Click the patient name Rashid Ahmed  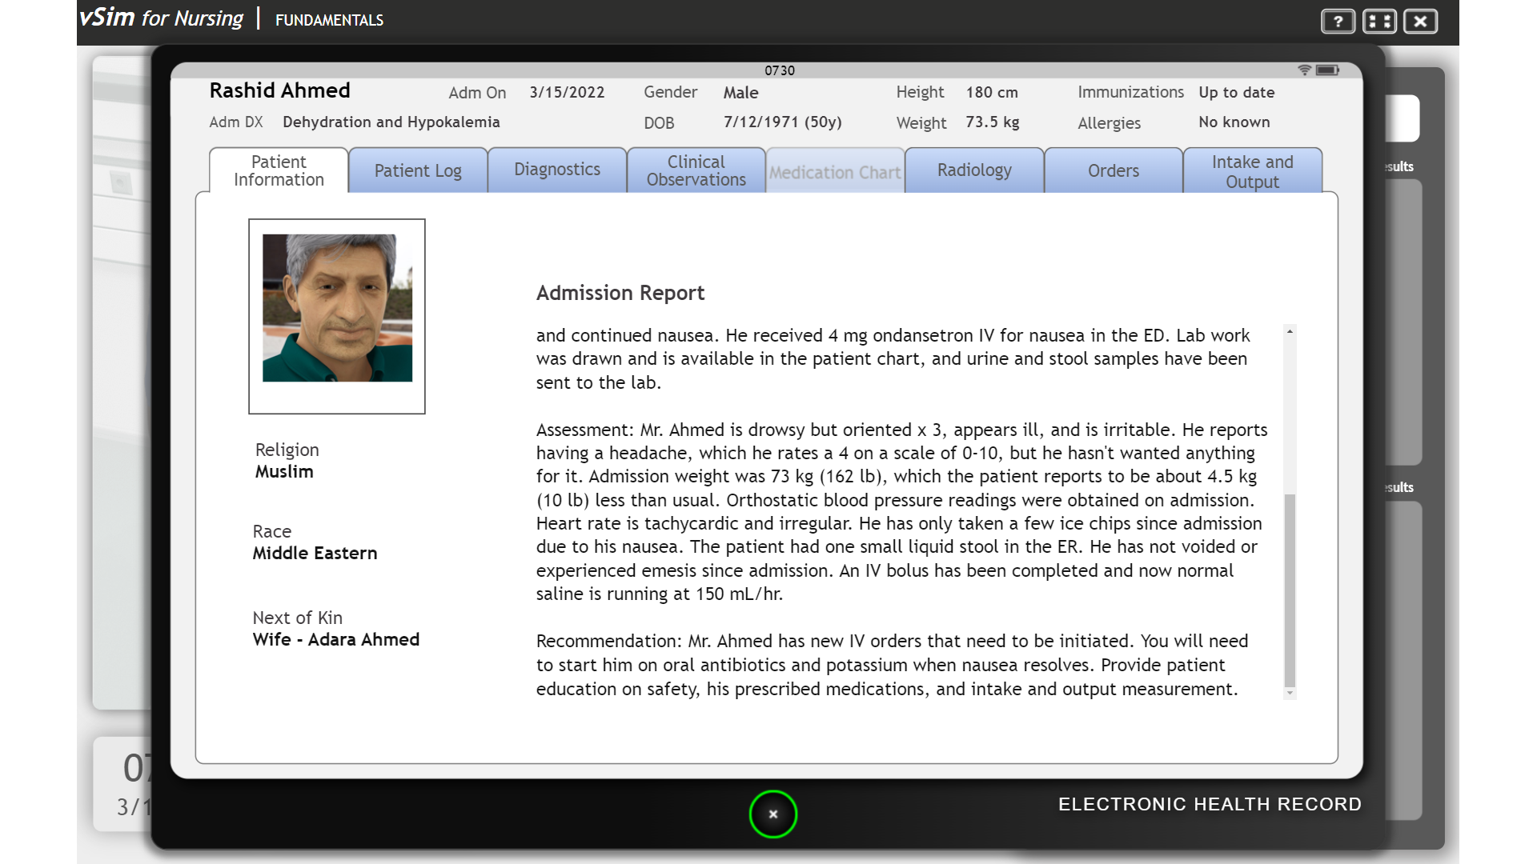tap(280, 90)
